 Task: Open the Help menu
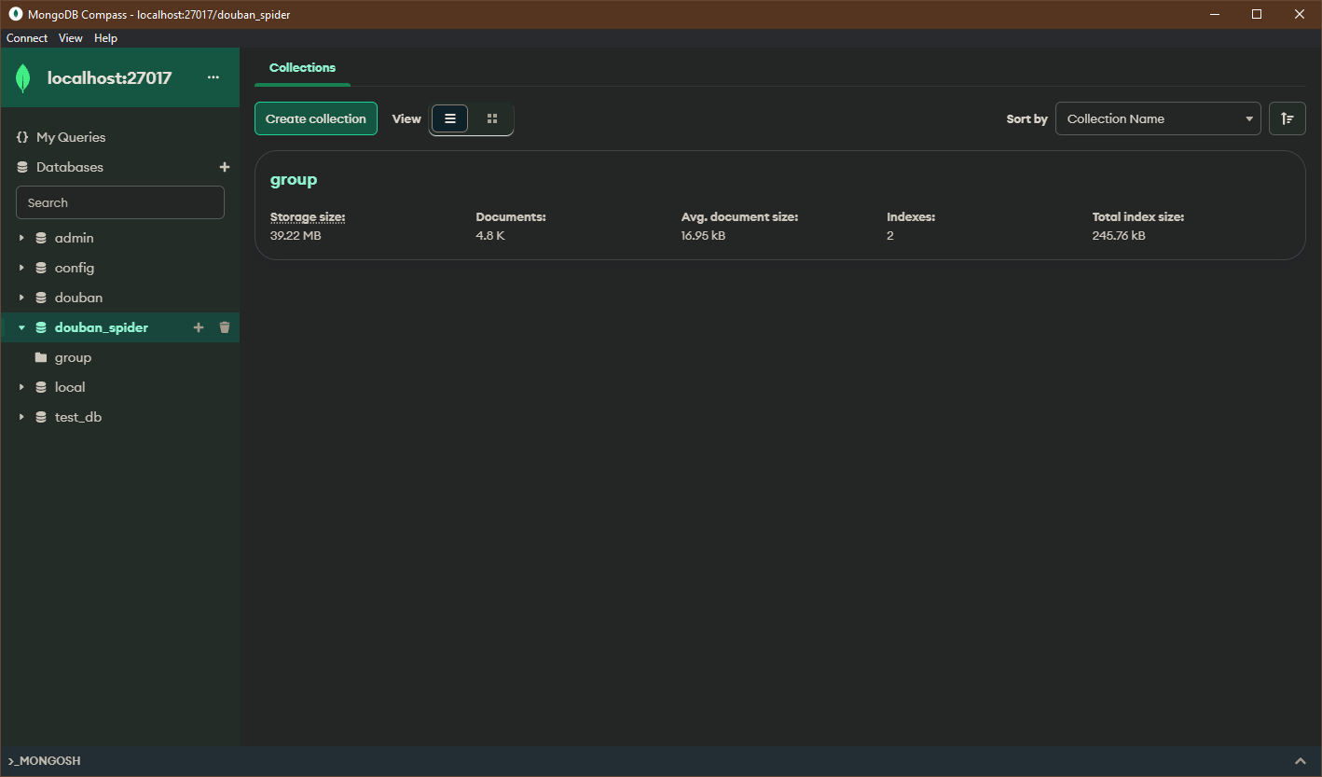(106, 38)
